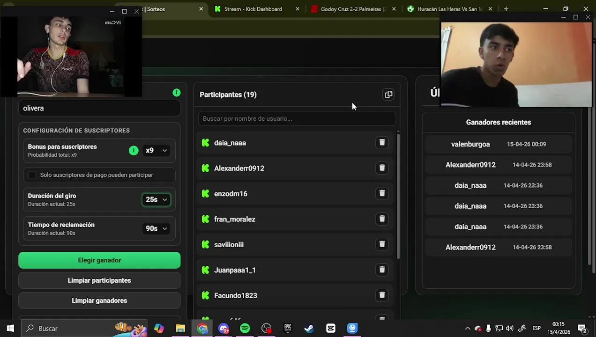Open CapCut from the taskbar

[331, 328]
